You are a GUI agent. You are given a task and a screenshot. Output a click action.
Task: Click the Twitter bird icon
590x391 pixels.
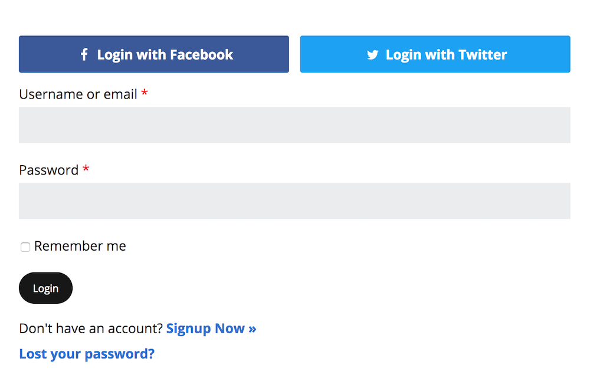tap(372, 55)
